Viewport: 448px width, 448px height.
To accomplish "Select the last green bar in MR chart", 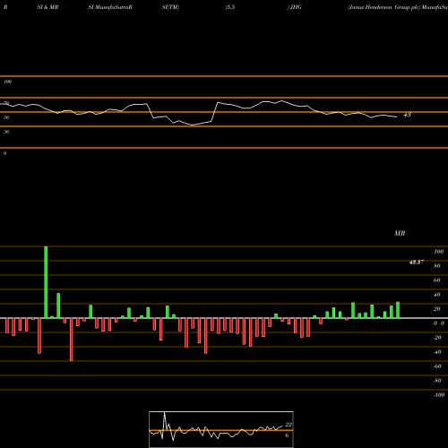I will (x=398, y=310).
